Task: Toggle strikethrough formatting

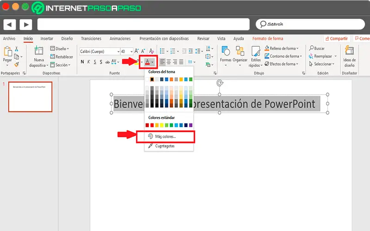Action: point(107,62)
